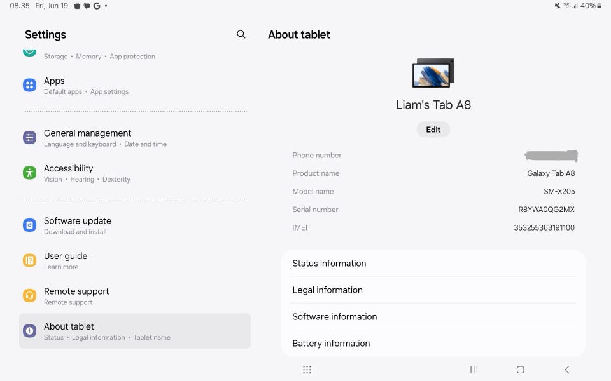Tap the date Fri, Jun 19
Image resolution: width=611 pixels, height=381 pixels.
tap(52, 6)
